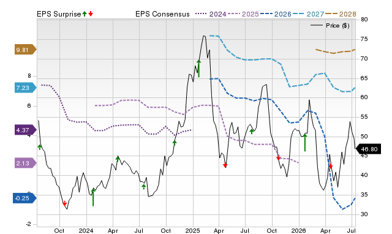Viewport: 392px width, 234px height.
Task: Click the green EPS beat marker after the 2025 tick
Action: [x=198, y=68]
